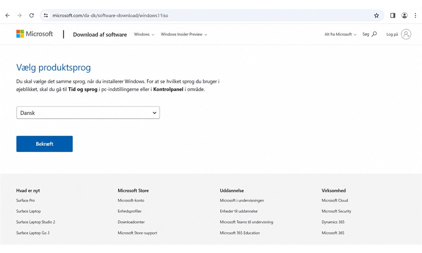Click the Virksomhed footer heading

[x=334, y=190]
